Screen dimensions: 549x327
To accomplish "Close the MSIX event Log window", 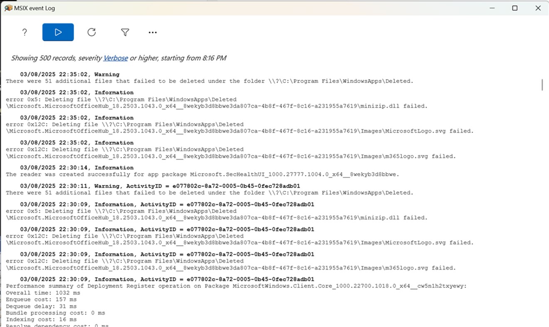I will coord(538,8).
